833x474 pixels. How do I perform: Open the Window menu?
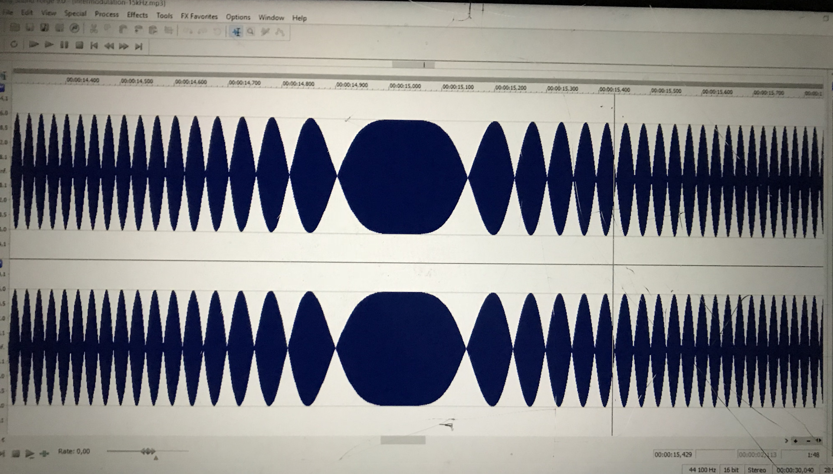coord(271,17)
